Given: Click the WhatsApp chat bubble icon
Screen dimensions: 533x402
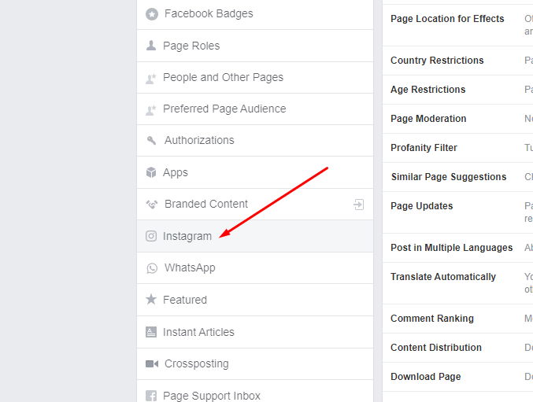Looking at the screenshot, I should click(x=152, y=268).
